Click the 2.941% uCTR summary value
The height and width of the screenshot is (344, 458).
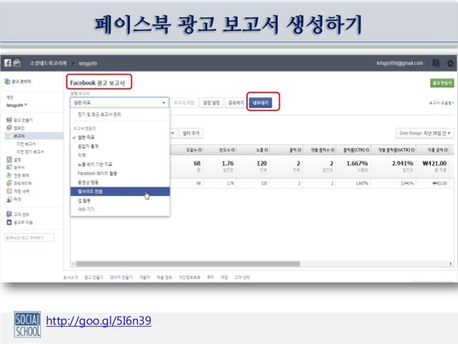click(x=403, y=163)
